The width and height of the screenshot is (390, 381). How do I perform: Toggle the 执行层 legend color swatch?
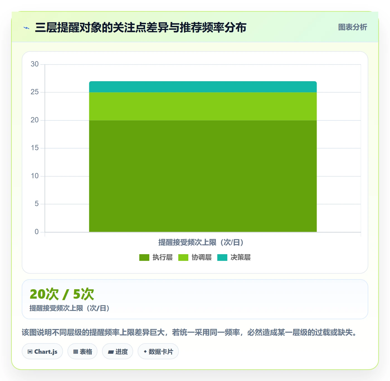[x=144, y=258]
